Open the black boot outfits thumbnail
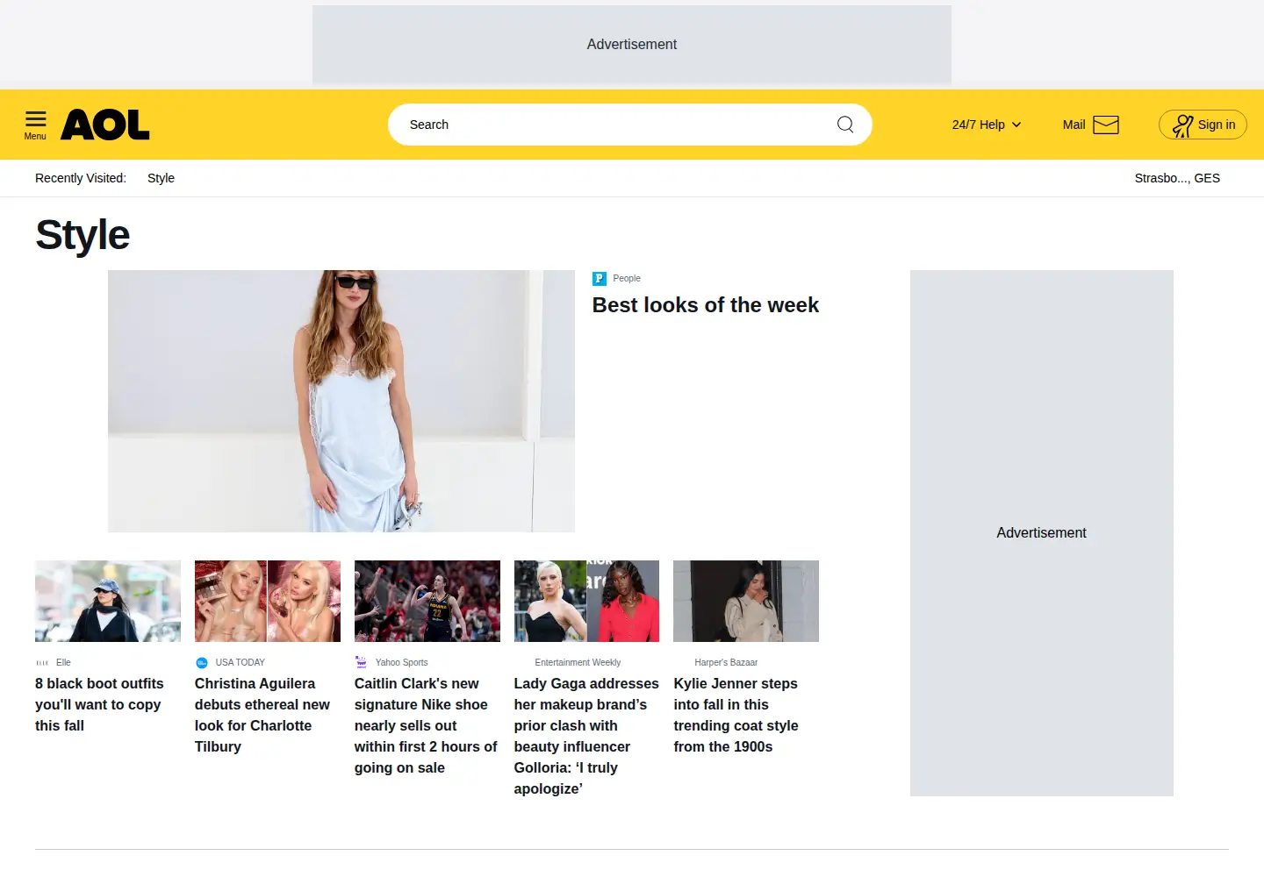The height and width of the screenshot is (877, 1264). tap(108, 601)
